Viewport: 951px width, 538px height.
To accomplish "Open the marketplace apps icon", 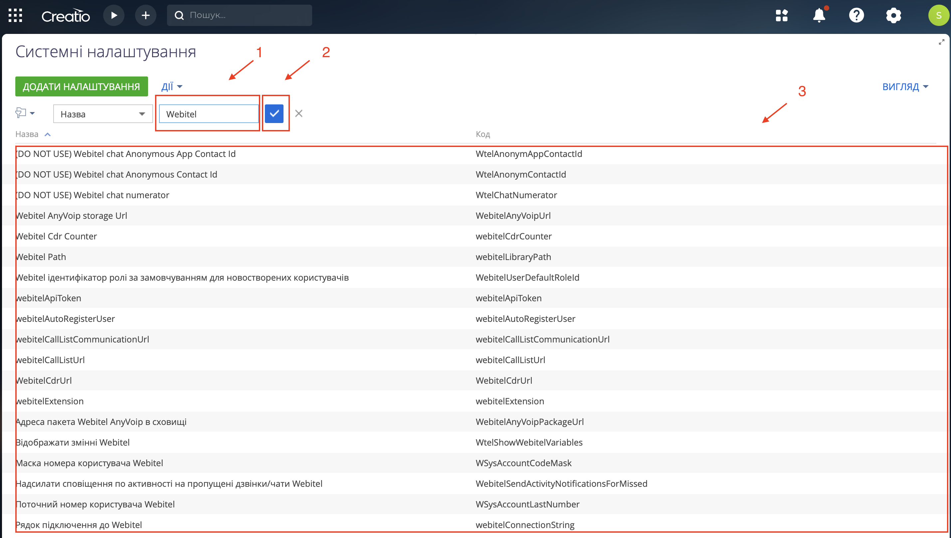I will click(x=782, y=16).
